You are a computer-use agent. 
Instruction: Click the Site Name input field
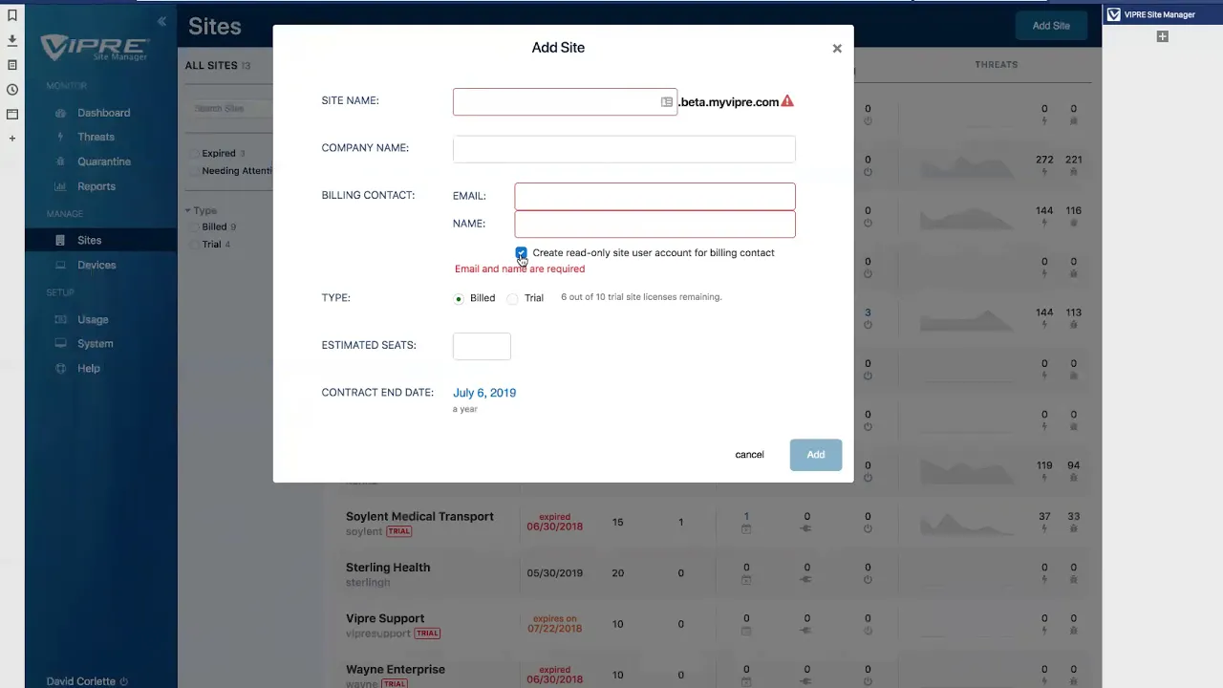click(565, 102)
